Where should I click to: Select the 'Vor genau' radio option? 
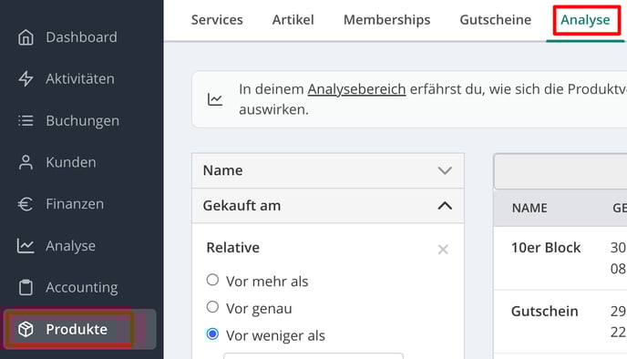(x=212, y=307)
